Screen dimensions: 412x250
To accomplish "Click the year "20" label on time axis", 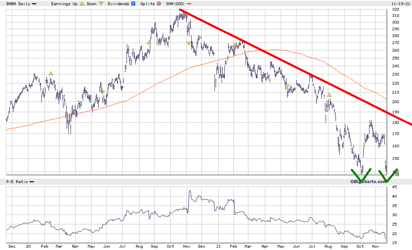I will [x=28, y=246].
